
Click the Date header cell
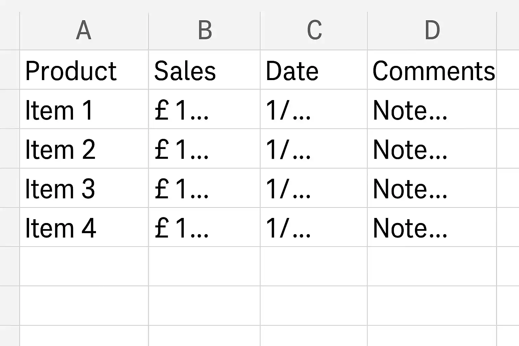314,70
